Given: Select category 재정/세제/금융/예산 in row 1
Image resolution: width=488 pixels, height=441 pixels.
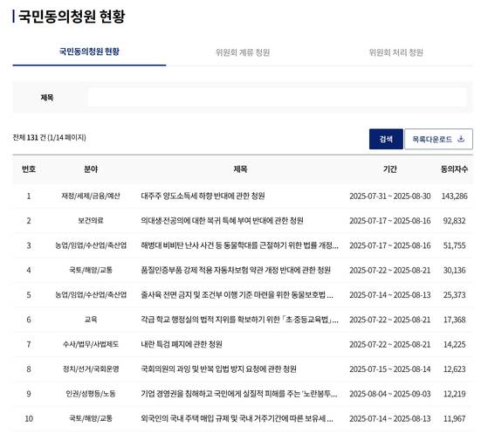Looking at the screenshot, I should pos(91,196).
